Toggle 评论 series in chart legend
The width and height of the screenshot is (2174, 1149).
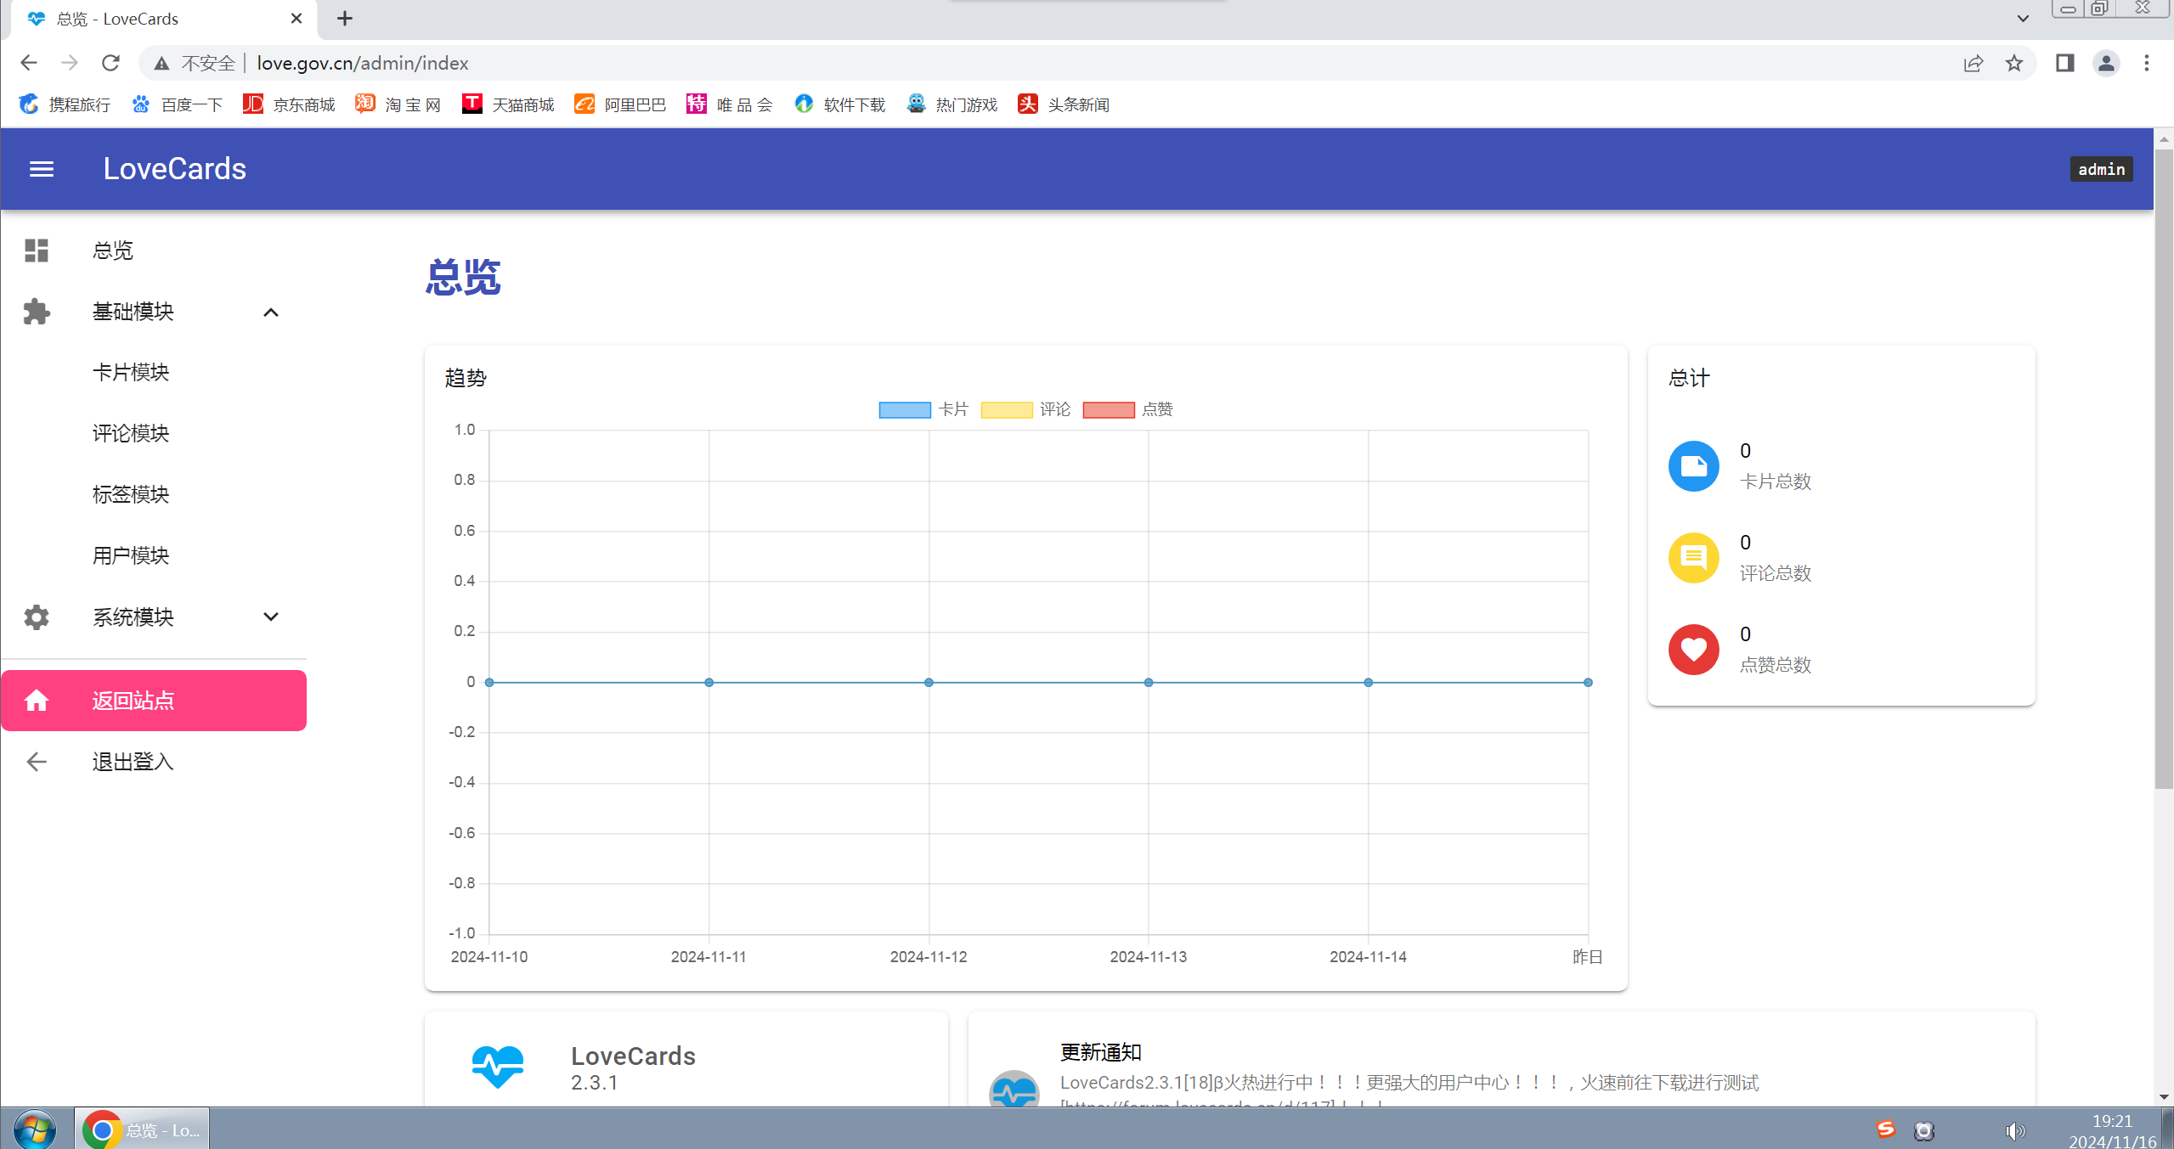[1025, 409]
